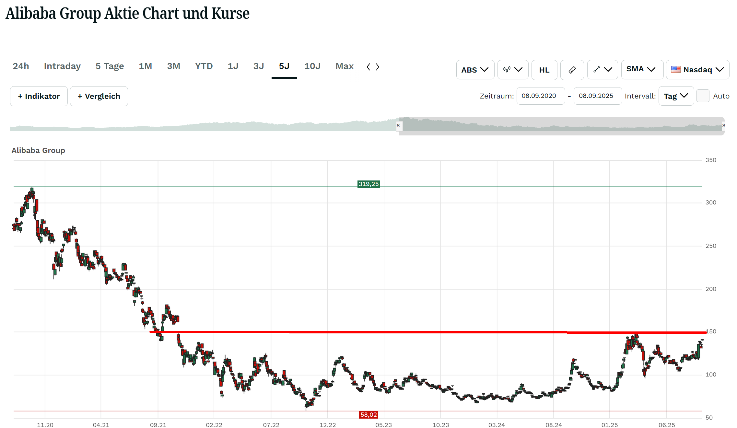Click the 12.22 x-axis date label
The height and width of the screenshot is (428, 737).
tap(328, 425)
